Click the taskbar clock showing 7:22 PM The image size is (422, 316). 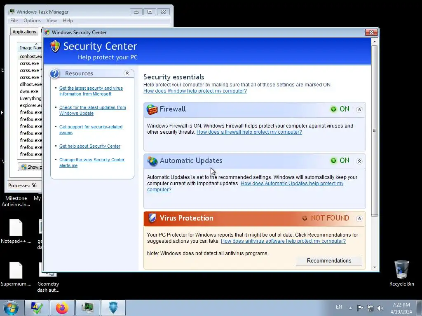401,308
